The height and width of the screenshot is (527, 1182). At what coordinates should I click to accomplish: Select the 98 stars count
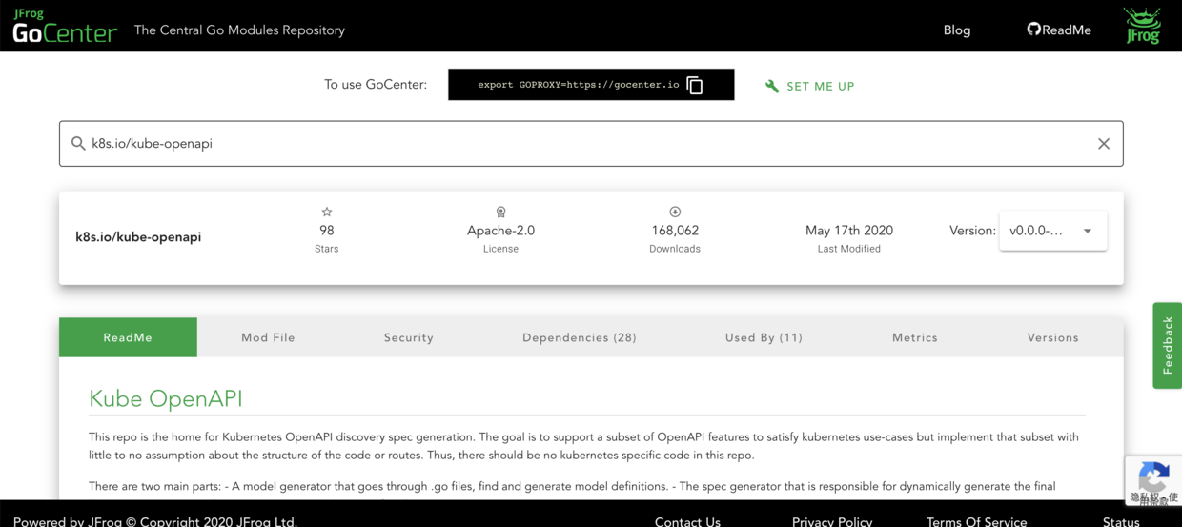(x=327, y=231)
